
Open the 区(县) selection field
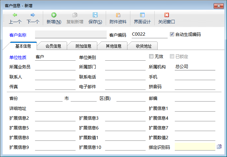point(131,98)
